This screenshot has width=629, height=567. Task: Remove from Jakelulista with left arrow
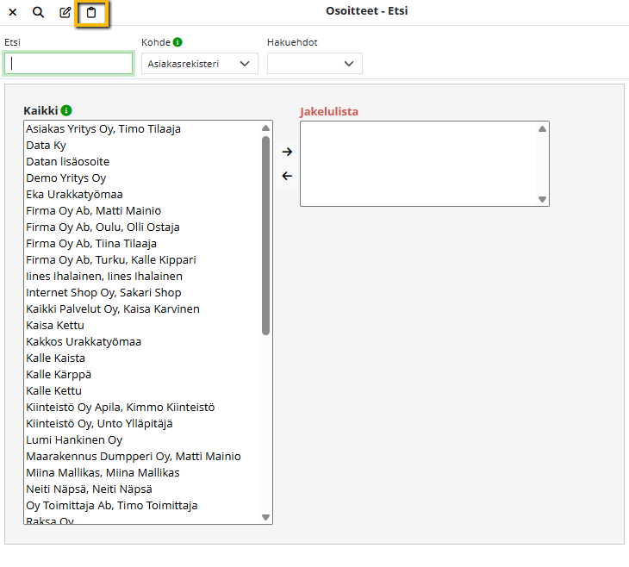287,176
